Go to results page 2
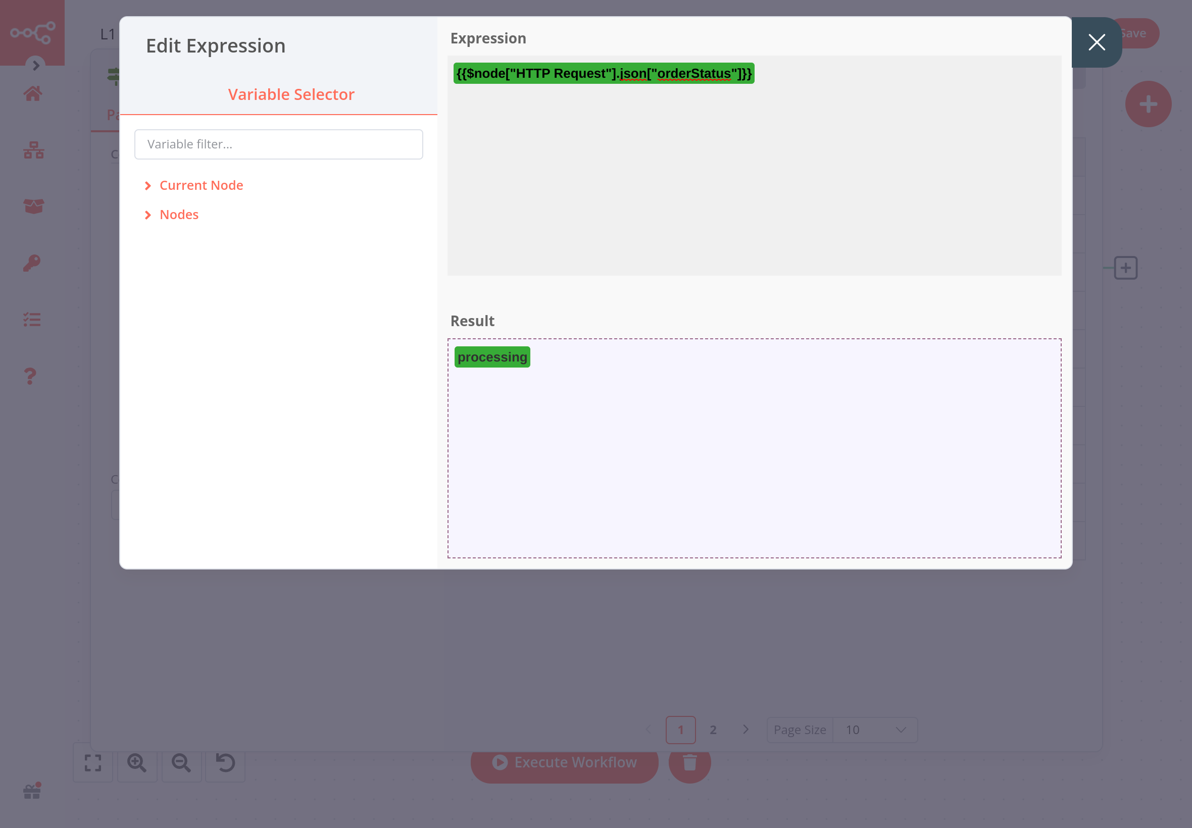Screen dimensions: 1192x828 pyautogui.click(x=713, y=730)
